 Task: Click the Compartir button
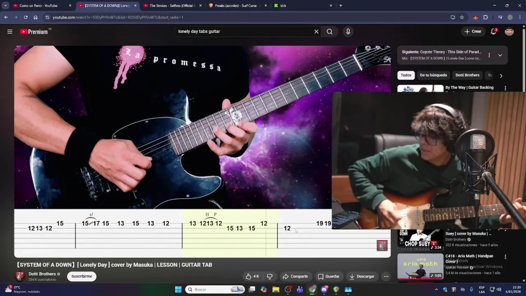tap(295, 276)
